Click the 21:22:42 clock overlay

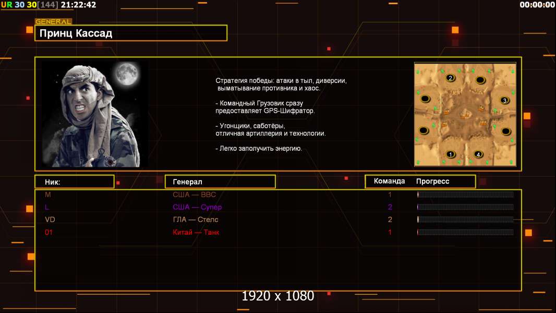(x=78, y=5)
